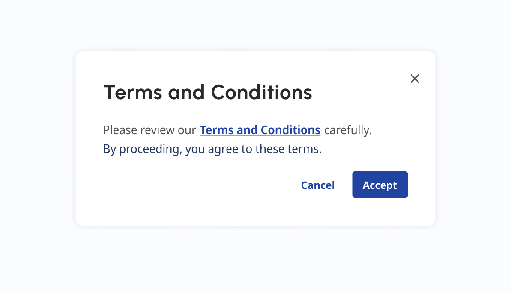Dismiss the modal using the top-right X
Image resolution: width=511 pixels, height=294 pixels.
[415, 79]
